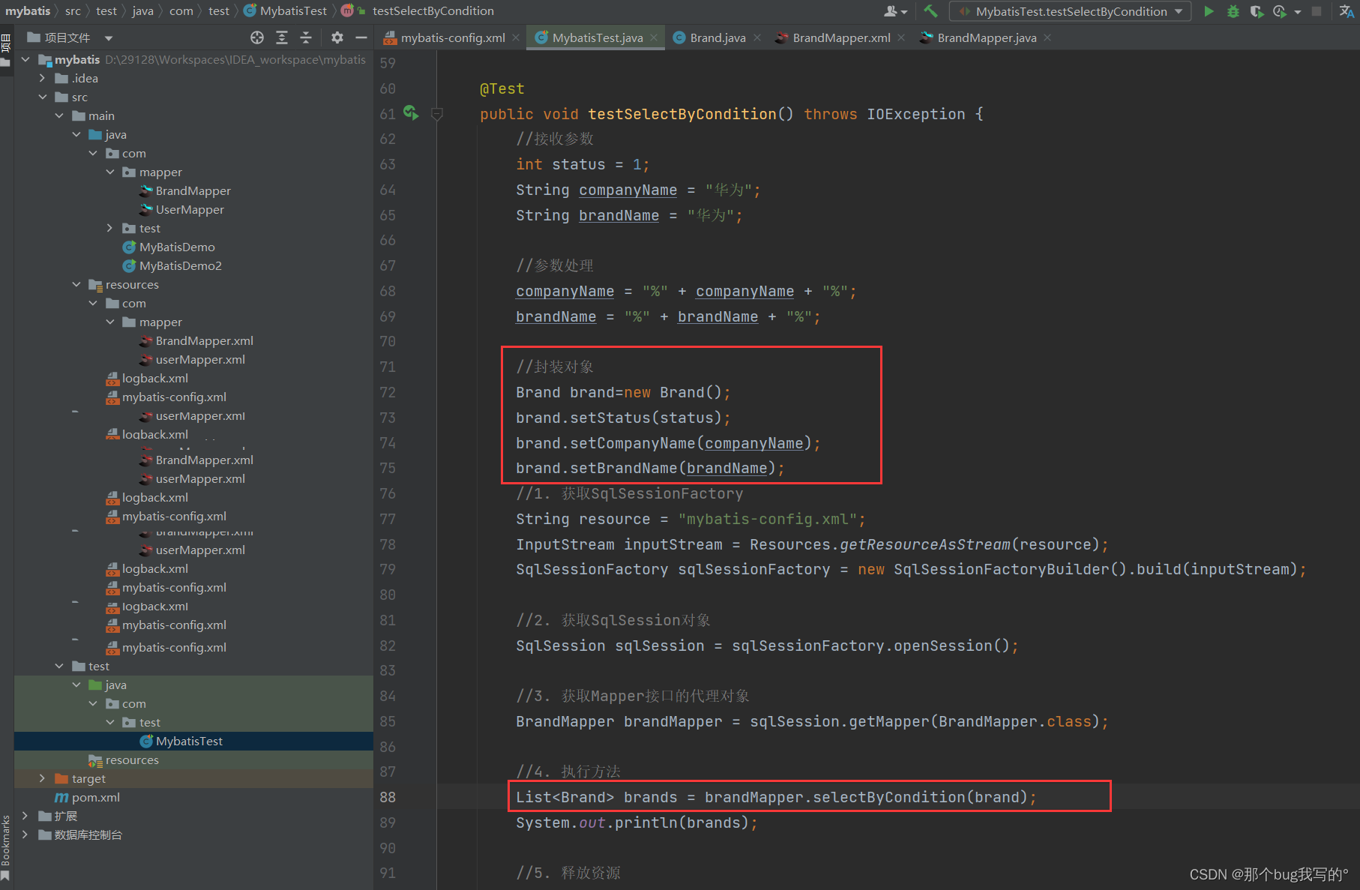Select MybatisTest file in project tree
Screen dimensions: 1360x890
(189, 741)
